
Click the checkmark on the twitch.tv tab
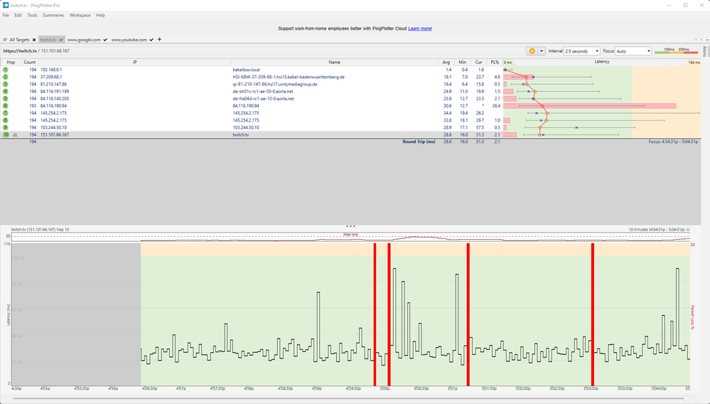61,40
